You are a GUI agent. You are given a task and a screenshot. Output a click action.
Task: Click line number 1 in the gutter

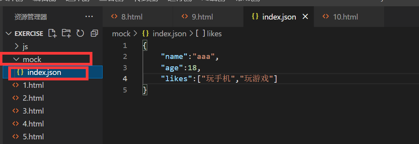pos(125,46)
